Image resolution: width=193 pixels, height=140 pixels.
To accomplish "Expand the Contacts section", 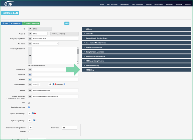I will click(136, 34).
